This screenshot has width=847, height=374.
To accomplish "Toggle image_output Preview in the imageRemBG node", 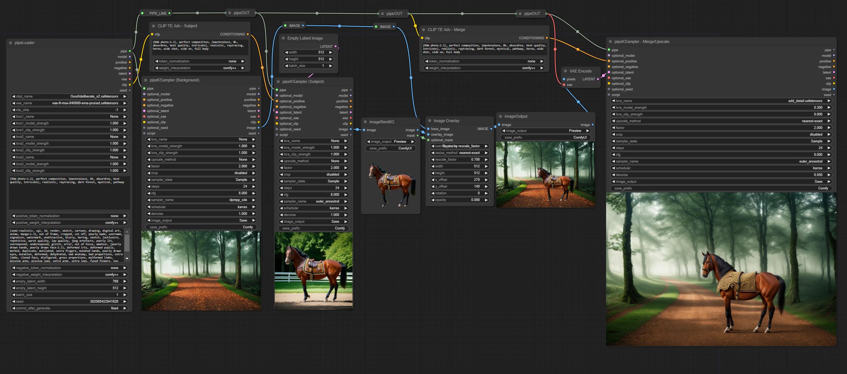I will click(390, 142).
